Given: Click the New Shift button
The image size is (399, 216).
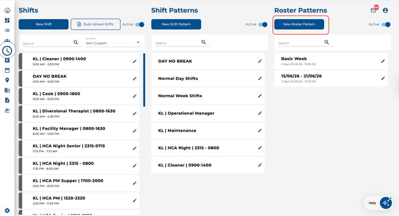Looking at the screenshot, I should (43, 24).
